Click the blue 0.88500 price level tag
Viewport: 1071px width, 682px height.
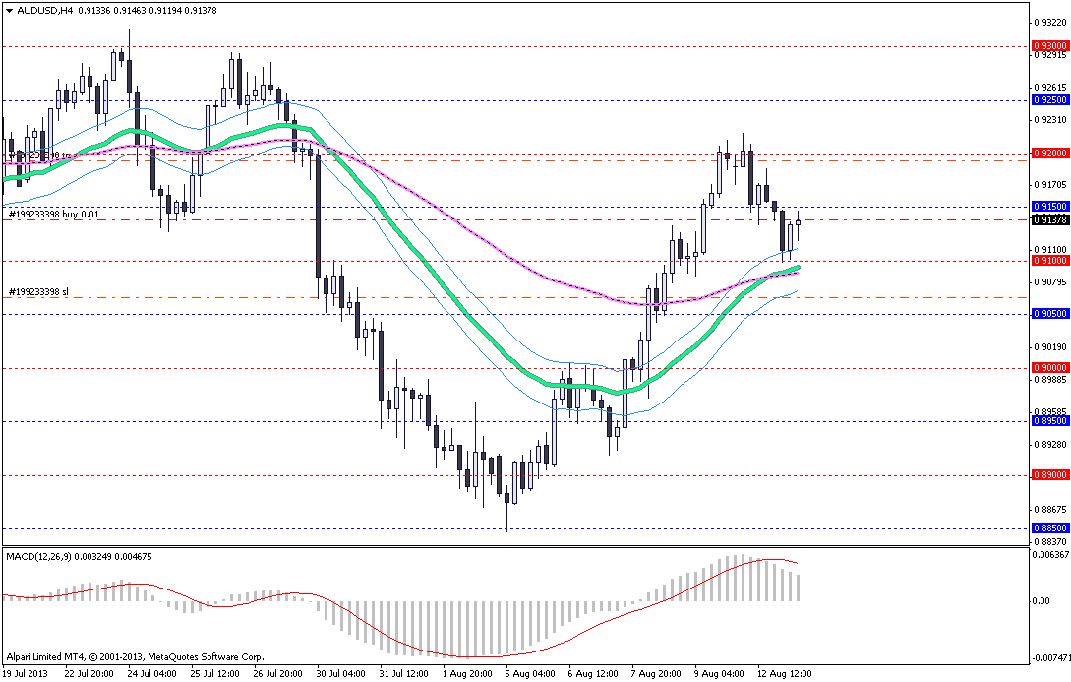click(1049, 528)
